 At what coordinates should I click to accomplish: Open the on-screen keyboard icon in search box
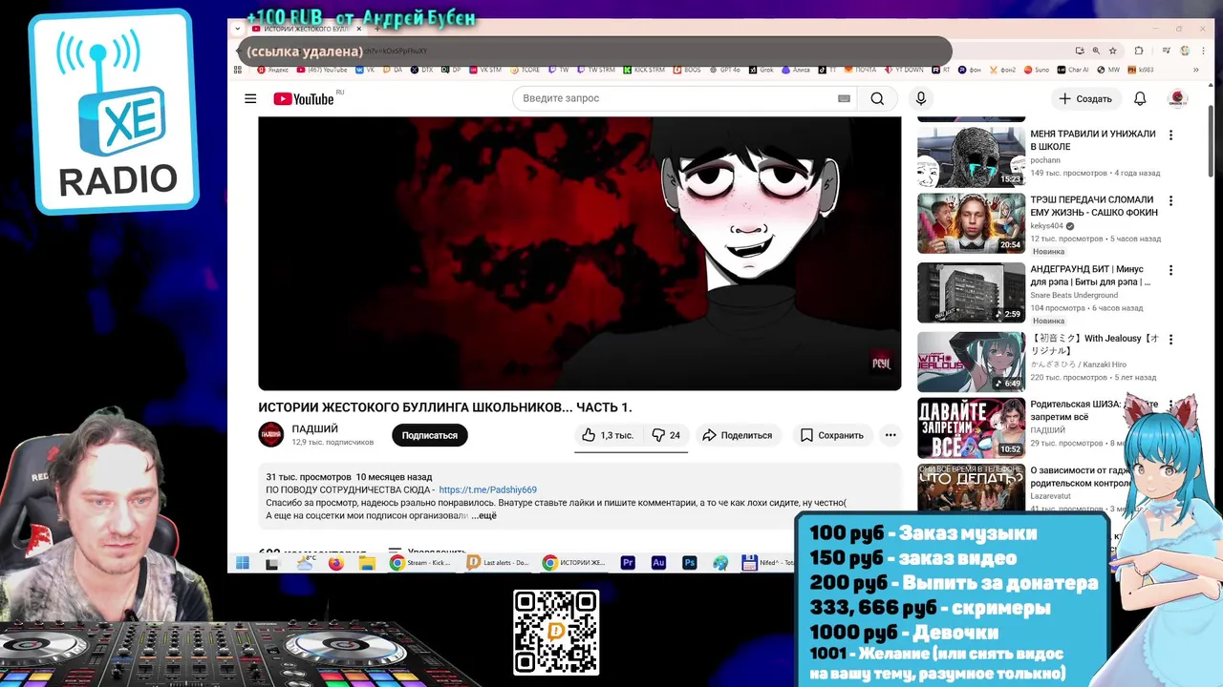pos(844,98)
